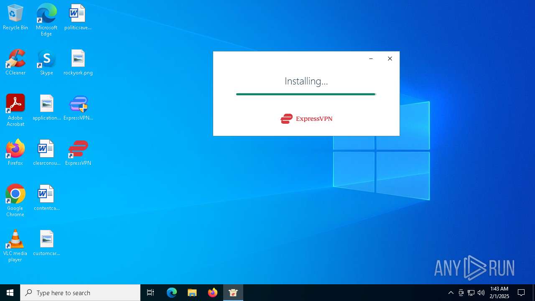535x301 pixels.
Task: Close the ExpressVPN installer window
Action: tap(390, 59)
